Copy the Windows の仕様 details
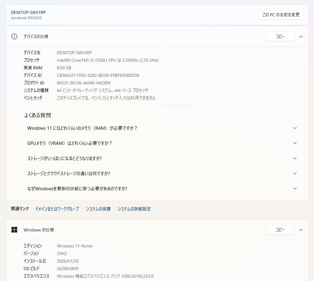The image size is (314, 281). click(280, 230)
